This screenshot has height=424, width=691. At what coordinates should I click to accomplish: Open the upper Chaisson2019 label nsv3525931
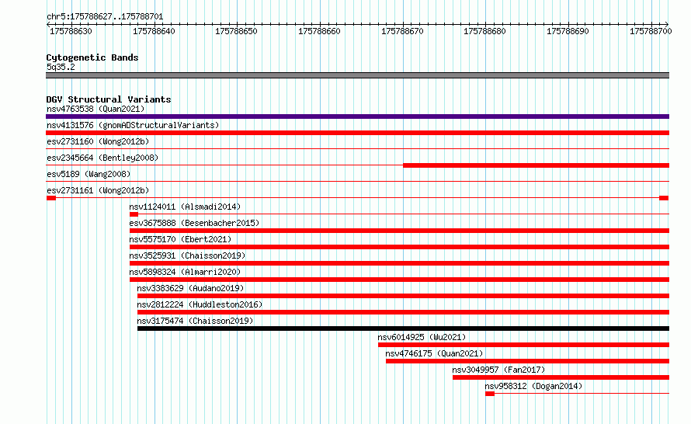pyautogui.click(x=187, y=255)
